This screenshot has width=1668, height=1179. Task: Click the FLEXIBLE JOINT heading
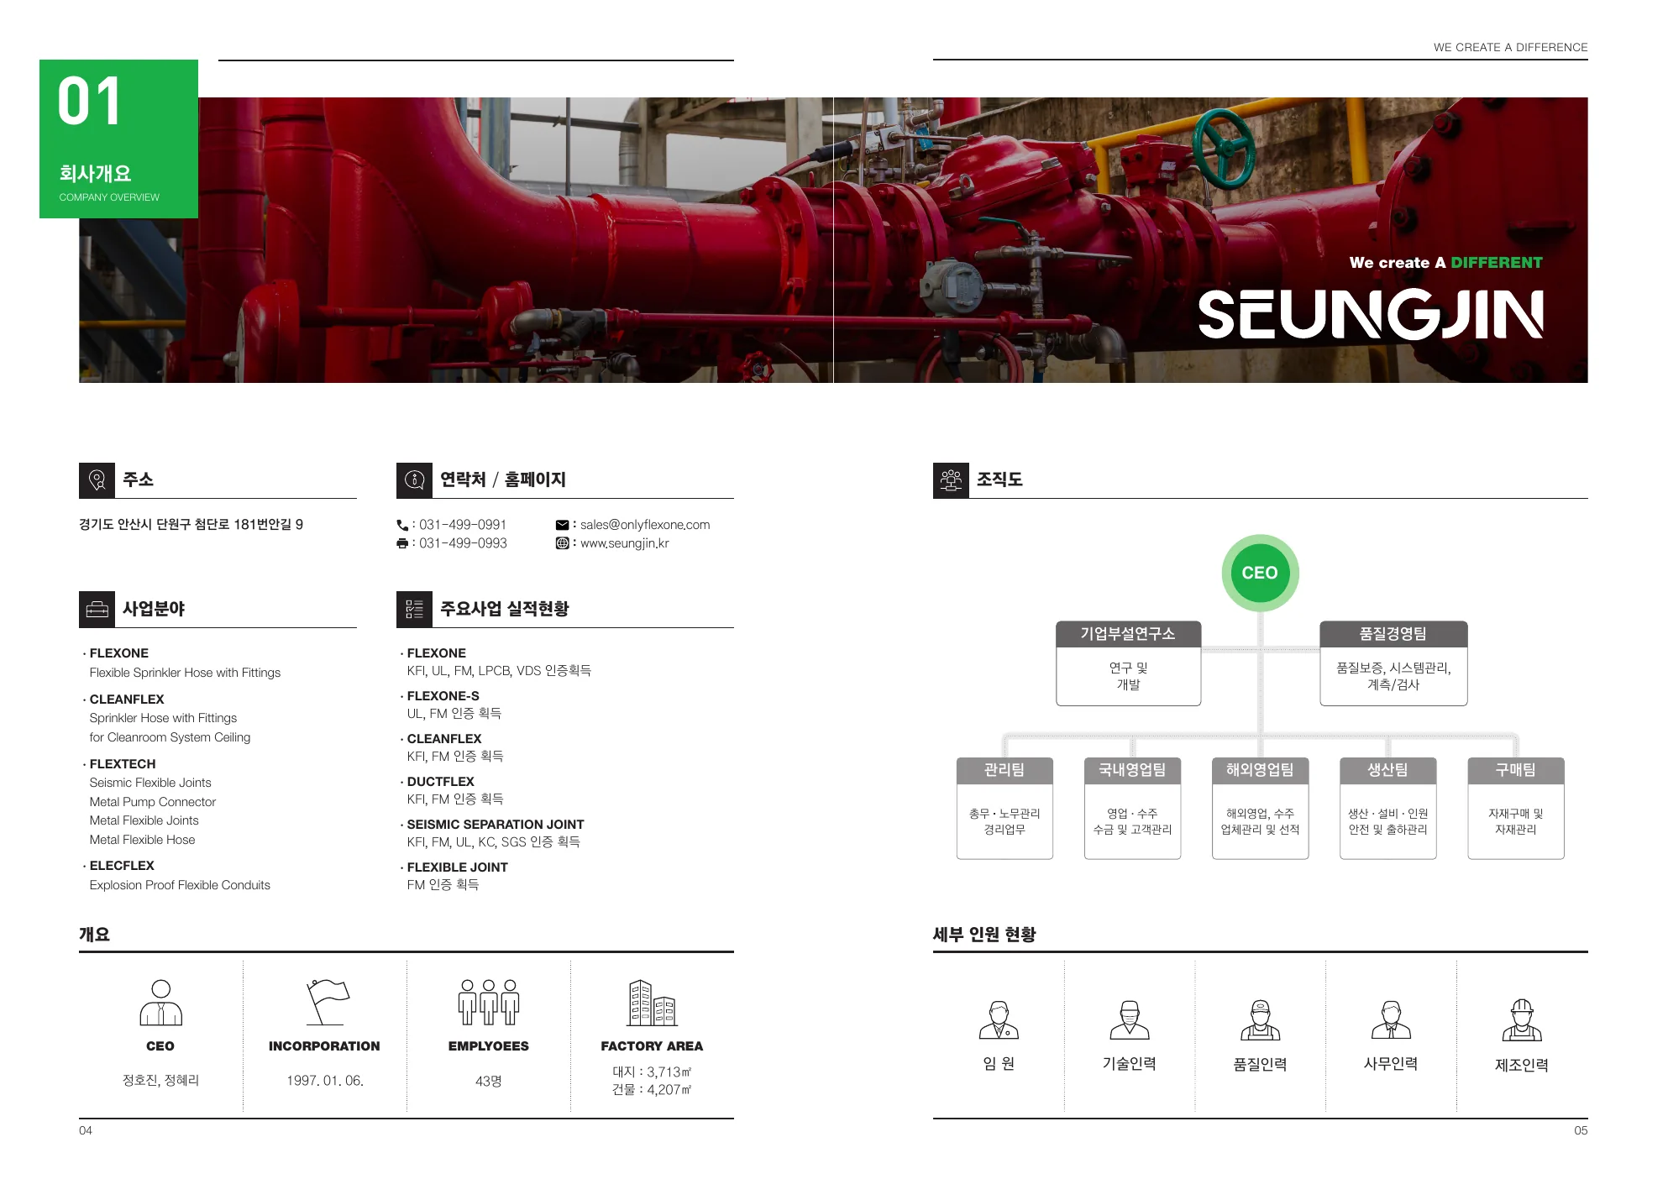tap(457, 867)
